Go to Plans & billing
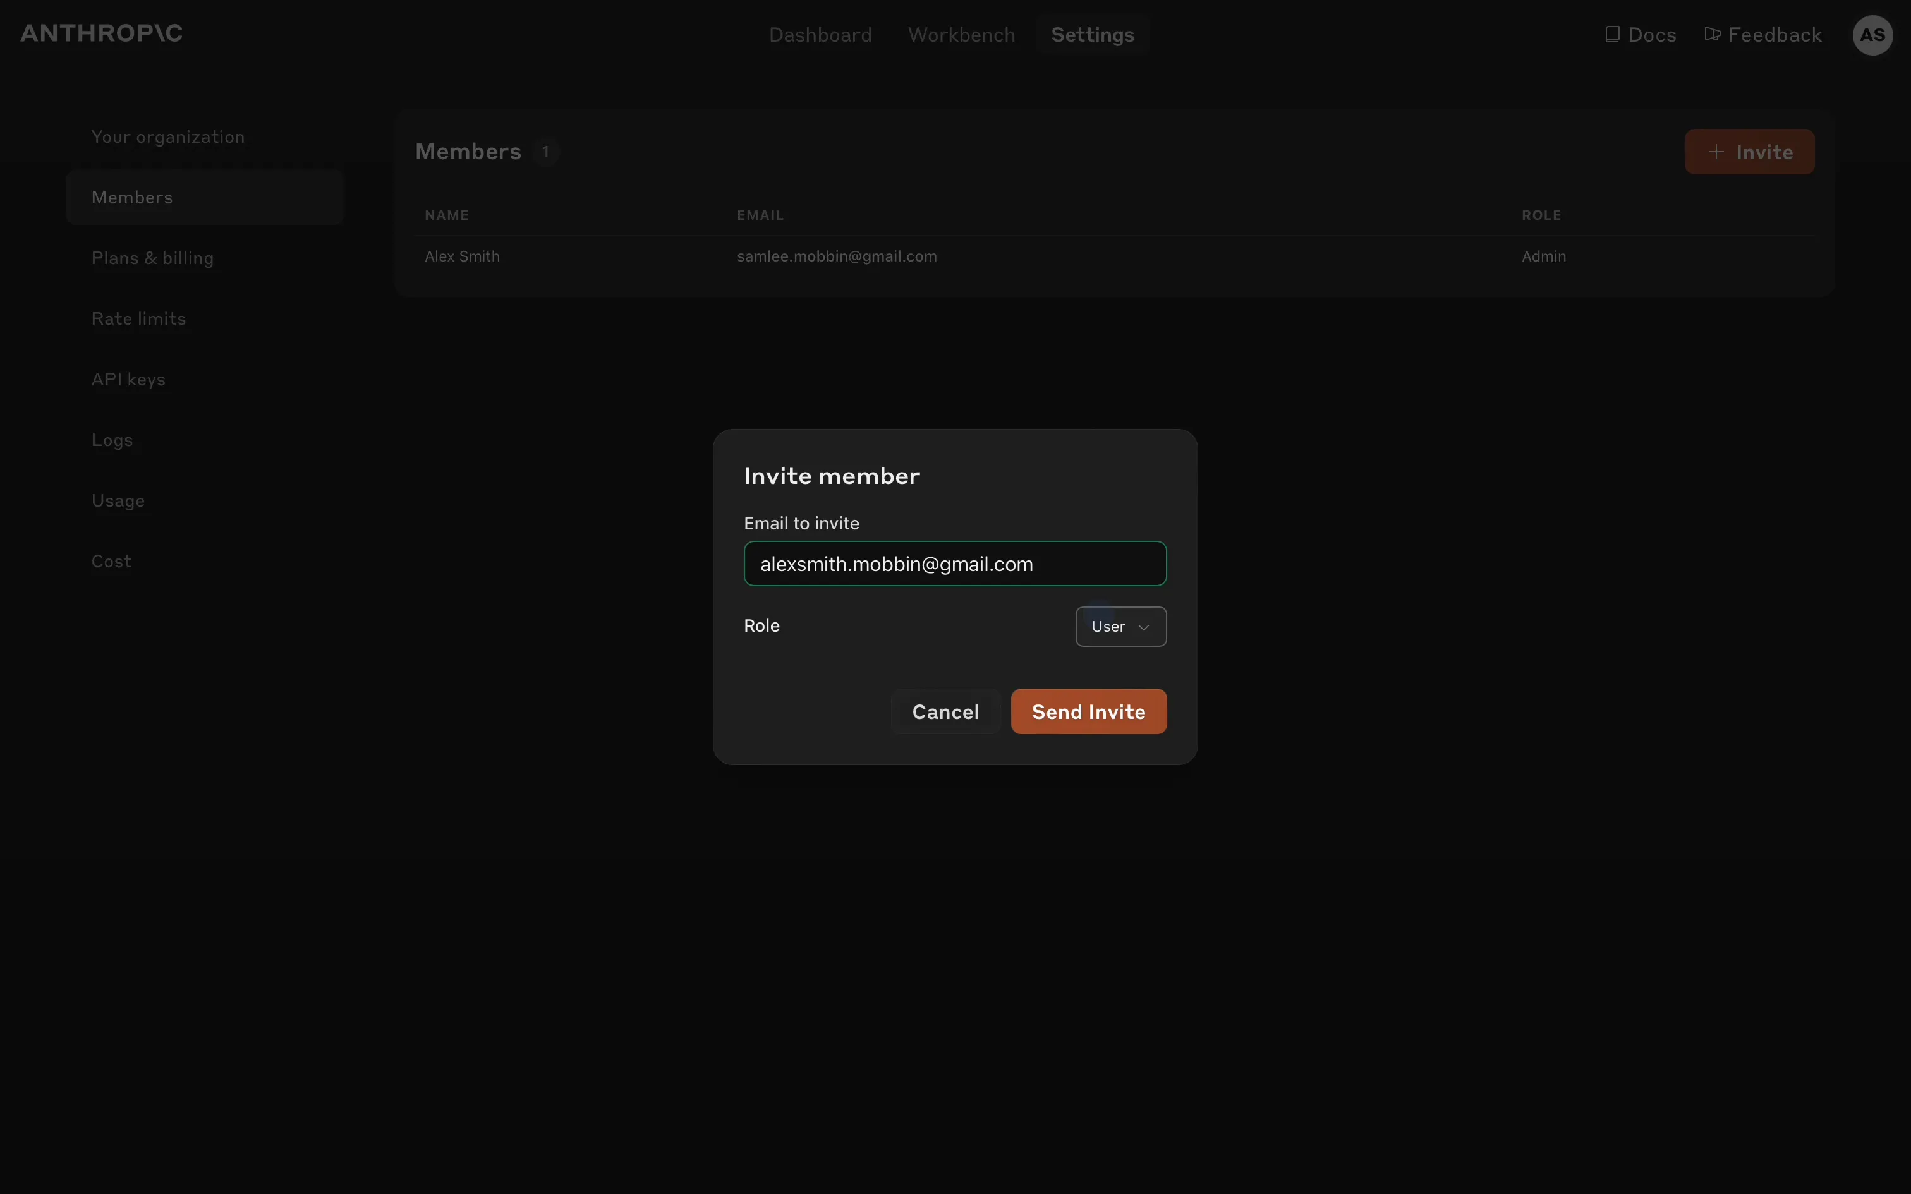Screen dimensions: 1911x1194 coord(152,258)
